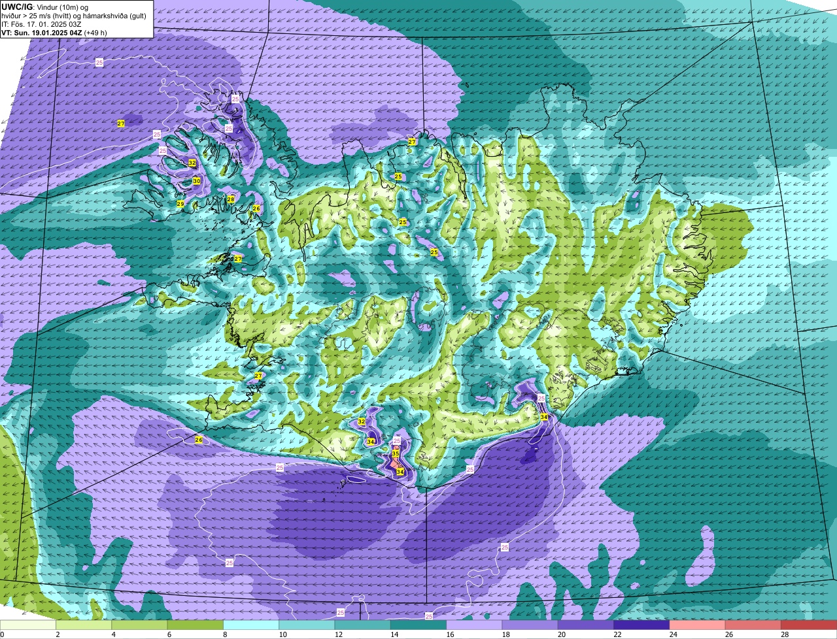Click the "(+49 h)" forecast offset text
Screen dimensions: 837x639
[95, 33]
